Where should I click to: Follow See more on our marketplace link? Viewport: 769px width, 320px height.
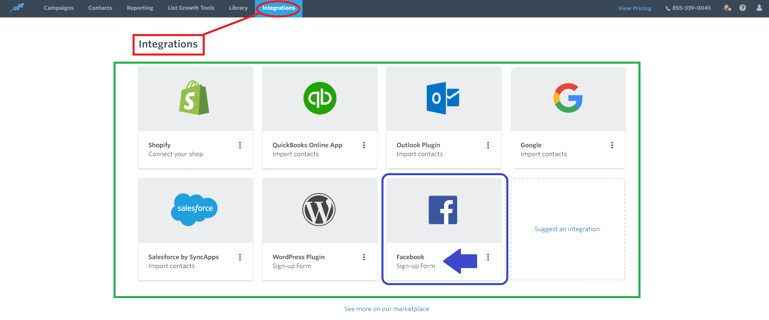387,309
